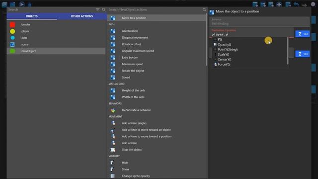Click the player.y expression input field
The width and height of the screenshot is (318, 179).
tap(251, 34)
